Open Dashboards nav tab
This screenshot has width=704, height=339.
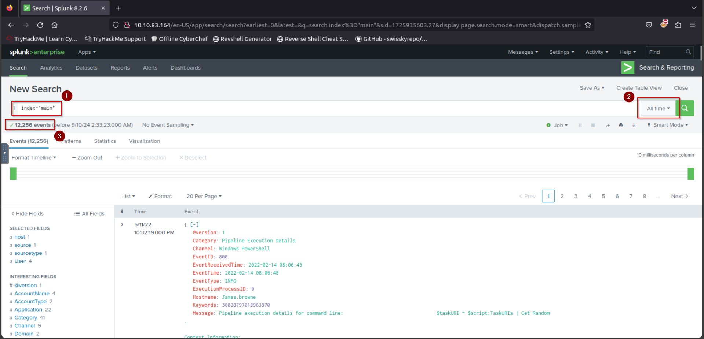(x=186, y=68)
